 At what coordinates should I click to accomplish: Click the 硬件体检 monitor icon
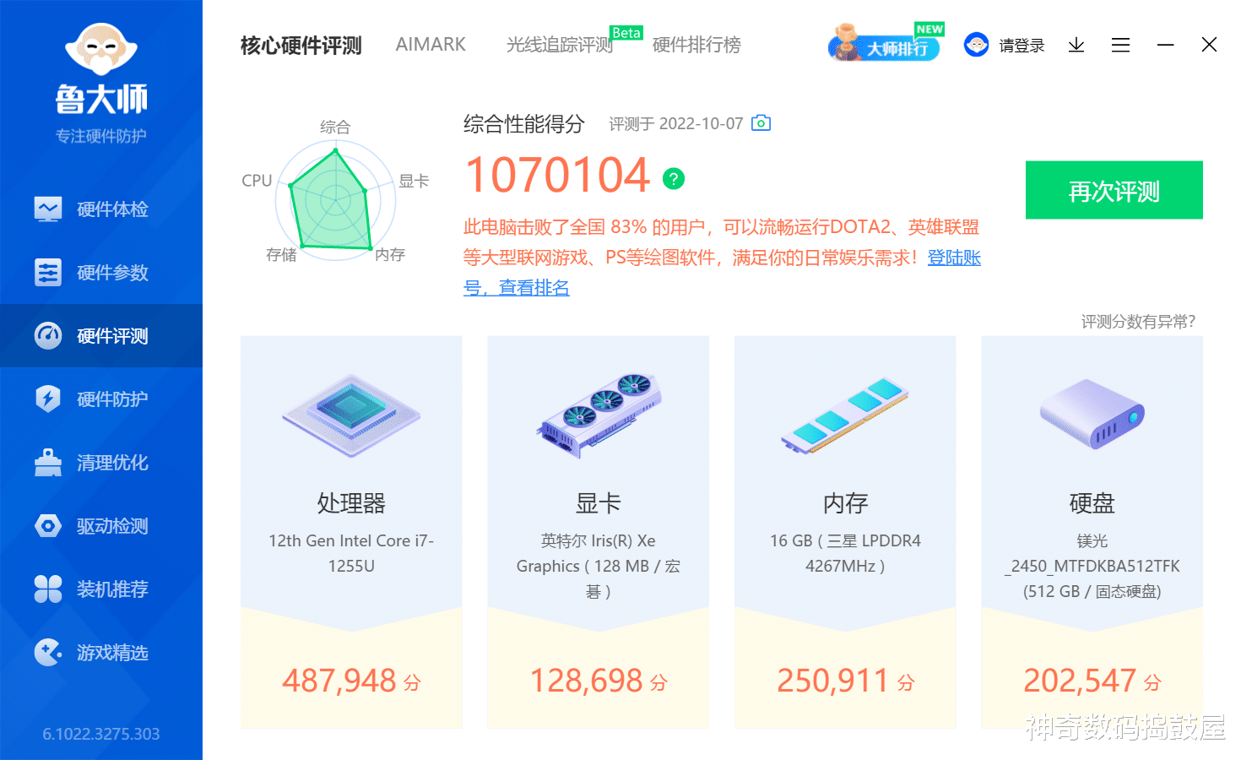pos(48,209)
